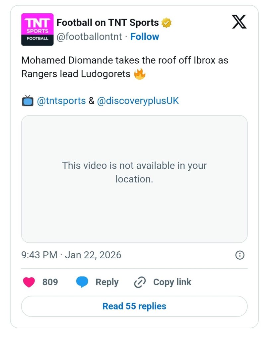Open the X logo in the corner
Image resolution: width=270 pixels, height=340 pixels.
239,23
